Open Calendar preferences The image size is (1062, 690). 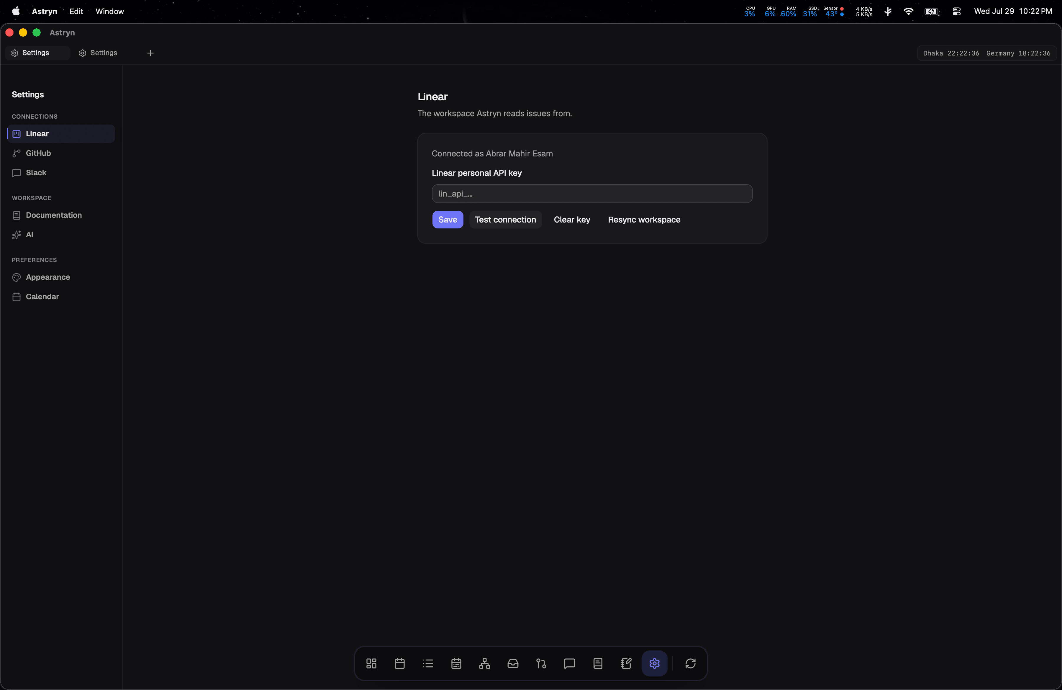[x=61, y=297]
